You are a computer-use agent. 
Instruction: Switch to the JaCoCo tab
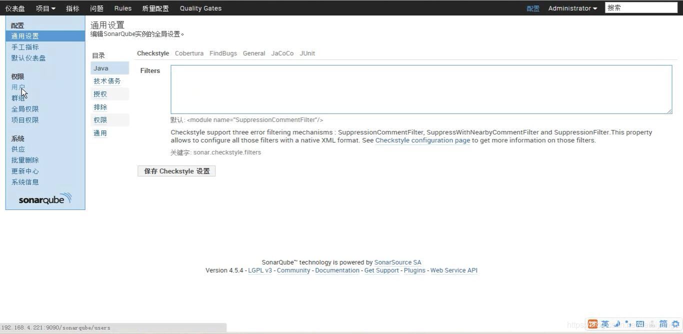coord(282,53)
